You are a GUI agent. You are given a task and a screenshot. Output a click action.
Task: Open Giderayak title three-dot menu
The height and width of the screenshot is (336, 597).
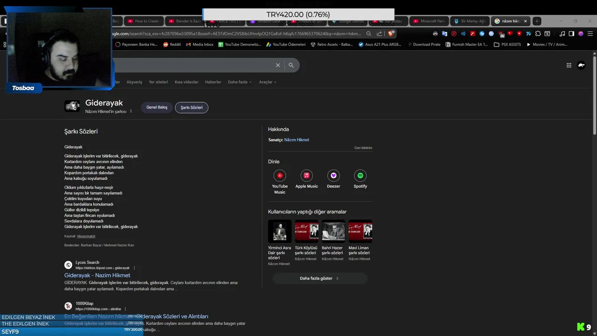131,112
